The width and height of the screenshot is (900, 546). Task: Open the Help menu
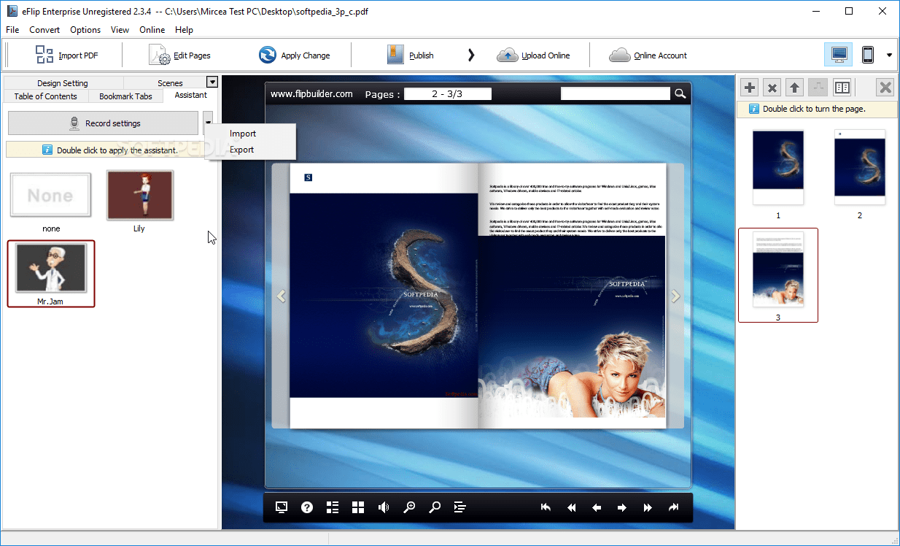pyautogui.click(x=185, y=30)
